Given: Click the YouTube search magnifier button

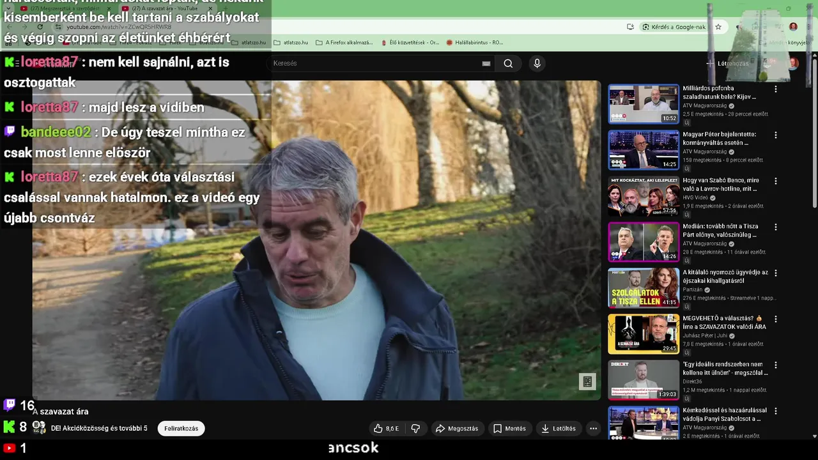Looking at the screenshot, I should click(508, 63).
